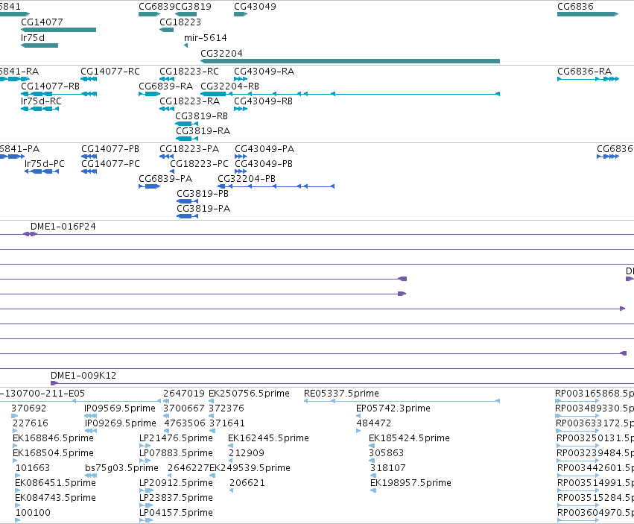Click the CG43049 gene label

pos(255,7)
